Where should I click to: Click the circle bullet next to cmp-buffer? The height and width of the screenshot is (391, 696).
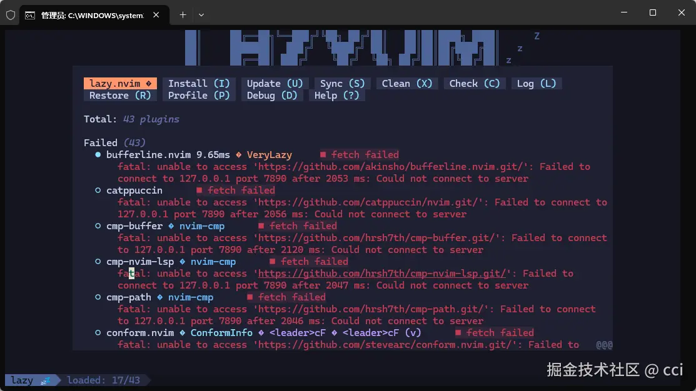click(x=98, y=225)
